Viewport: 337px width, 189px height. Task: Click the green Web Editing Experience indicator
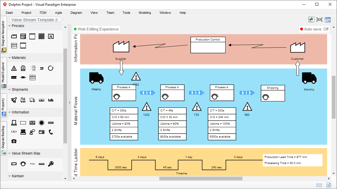pos(97,29)
